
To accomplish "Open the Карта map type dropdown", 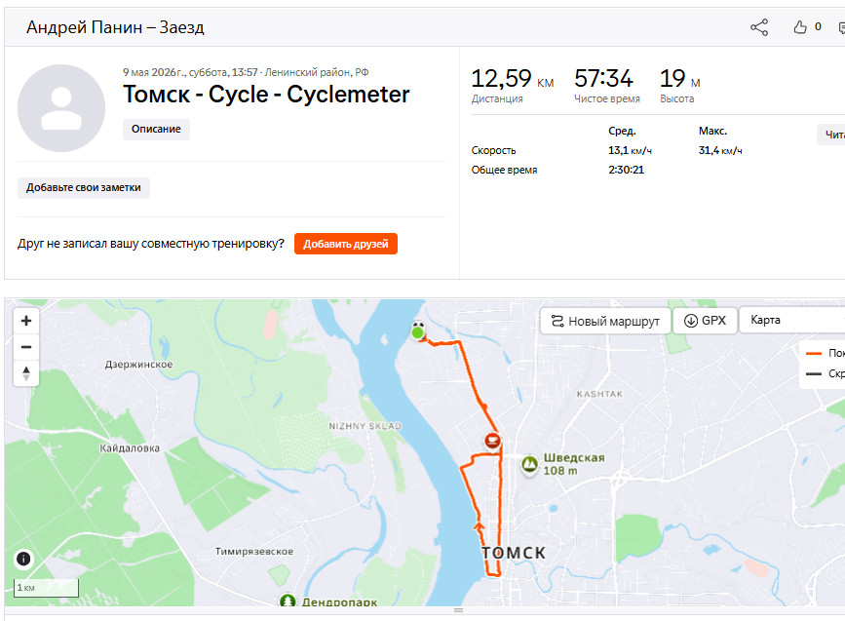I will tap(791, 320).
